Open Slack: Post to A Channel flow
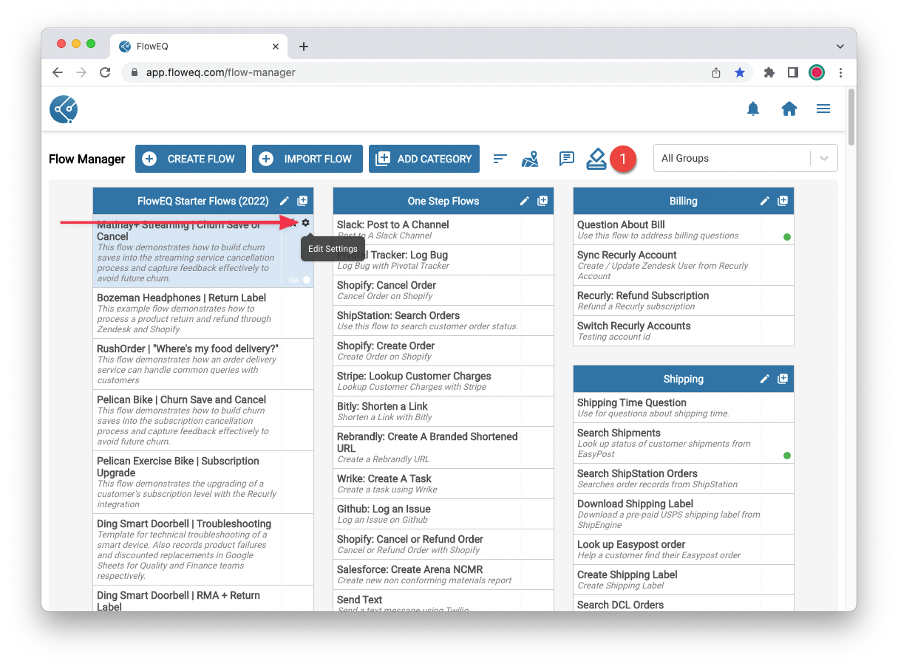 (x=443, y=230)
